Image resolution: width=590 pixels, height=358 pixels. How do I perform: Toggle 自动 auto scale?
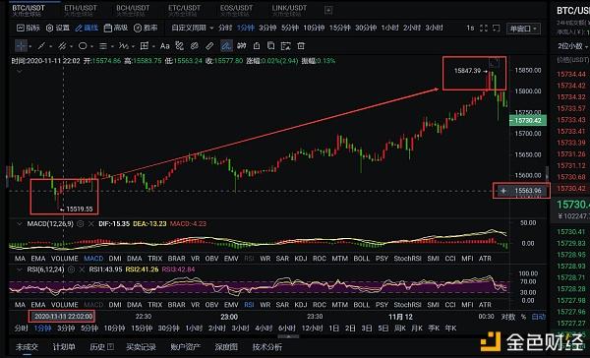tap(538, 317)
